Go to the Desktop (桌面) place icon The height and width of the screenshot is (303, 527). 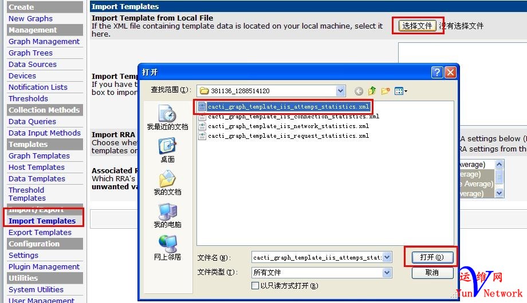[167, 146]
